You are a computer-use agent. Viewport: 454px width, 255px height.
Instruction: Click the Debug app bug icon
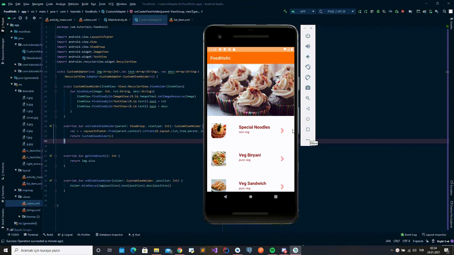coord(378,11)
